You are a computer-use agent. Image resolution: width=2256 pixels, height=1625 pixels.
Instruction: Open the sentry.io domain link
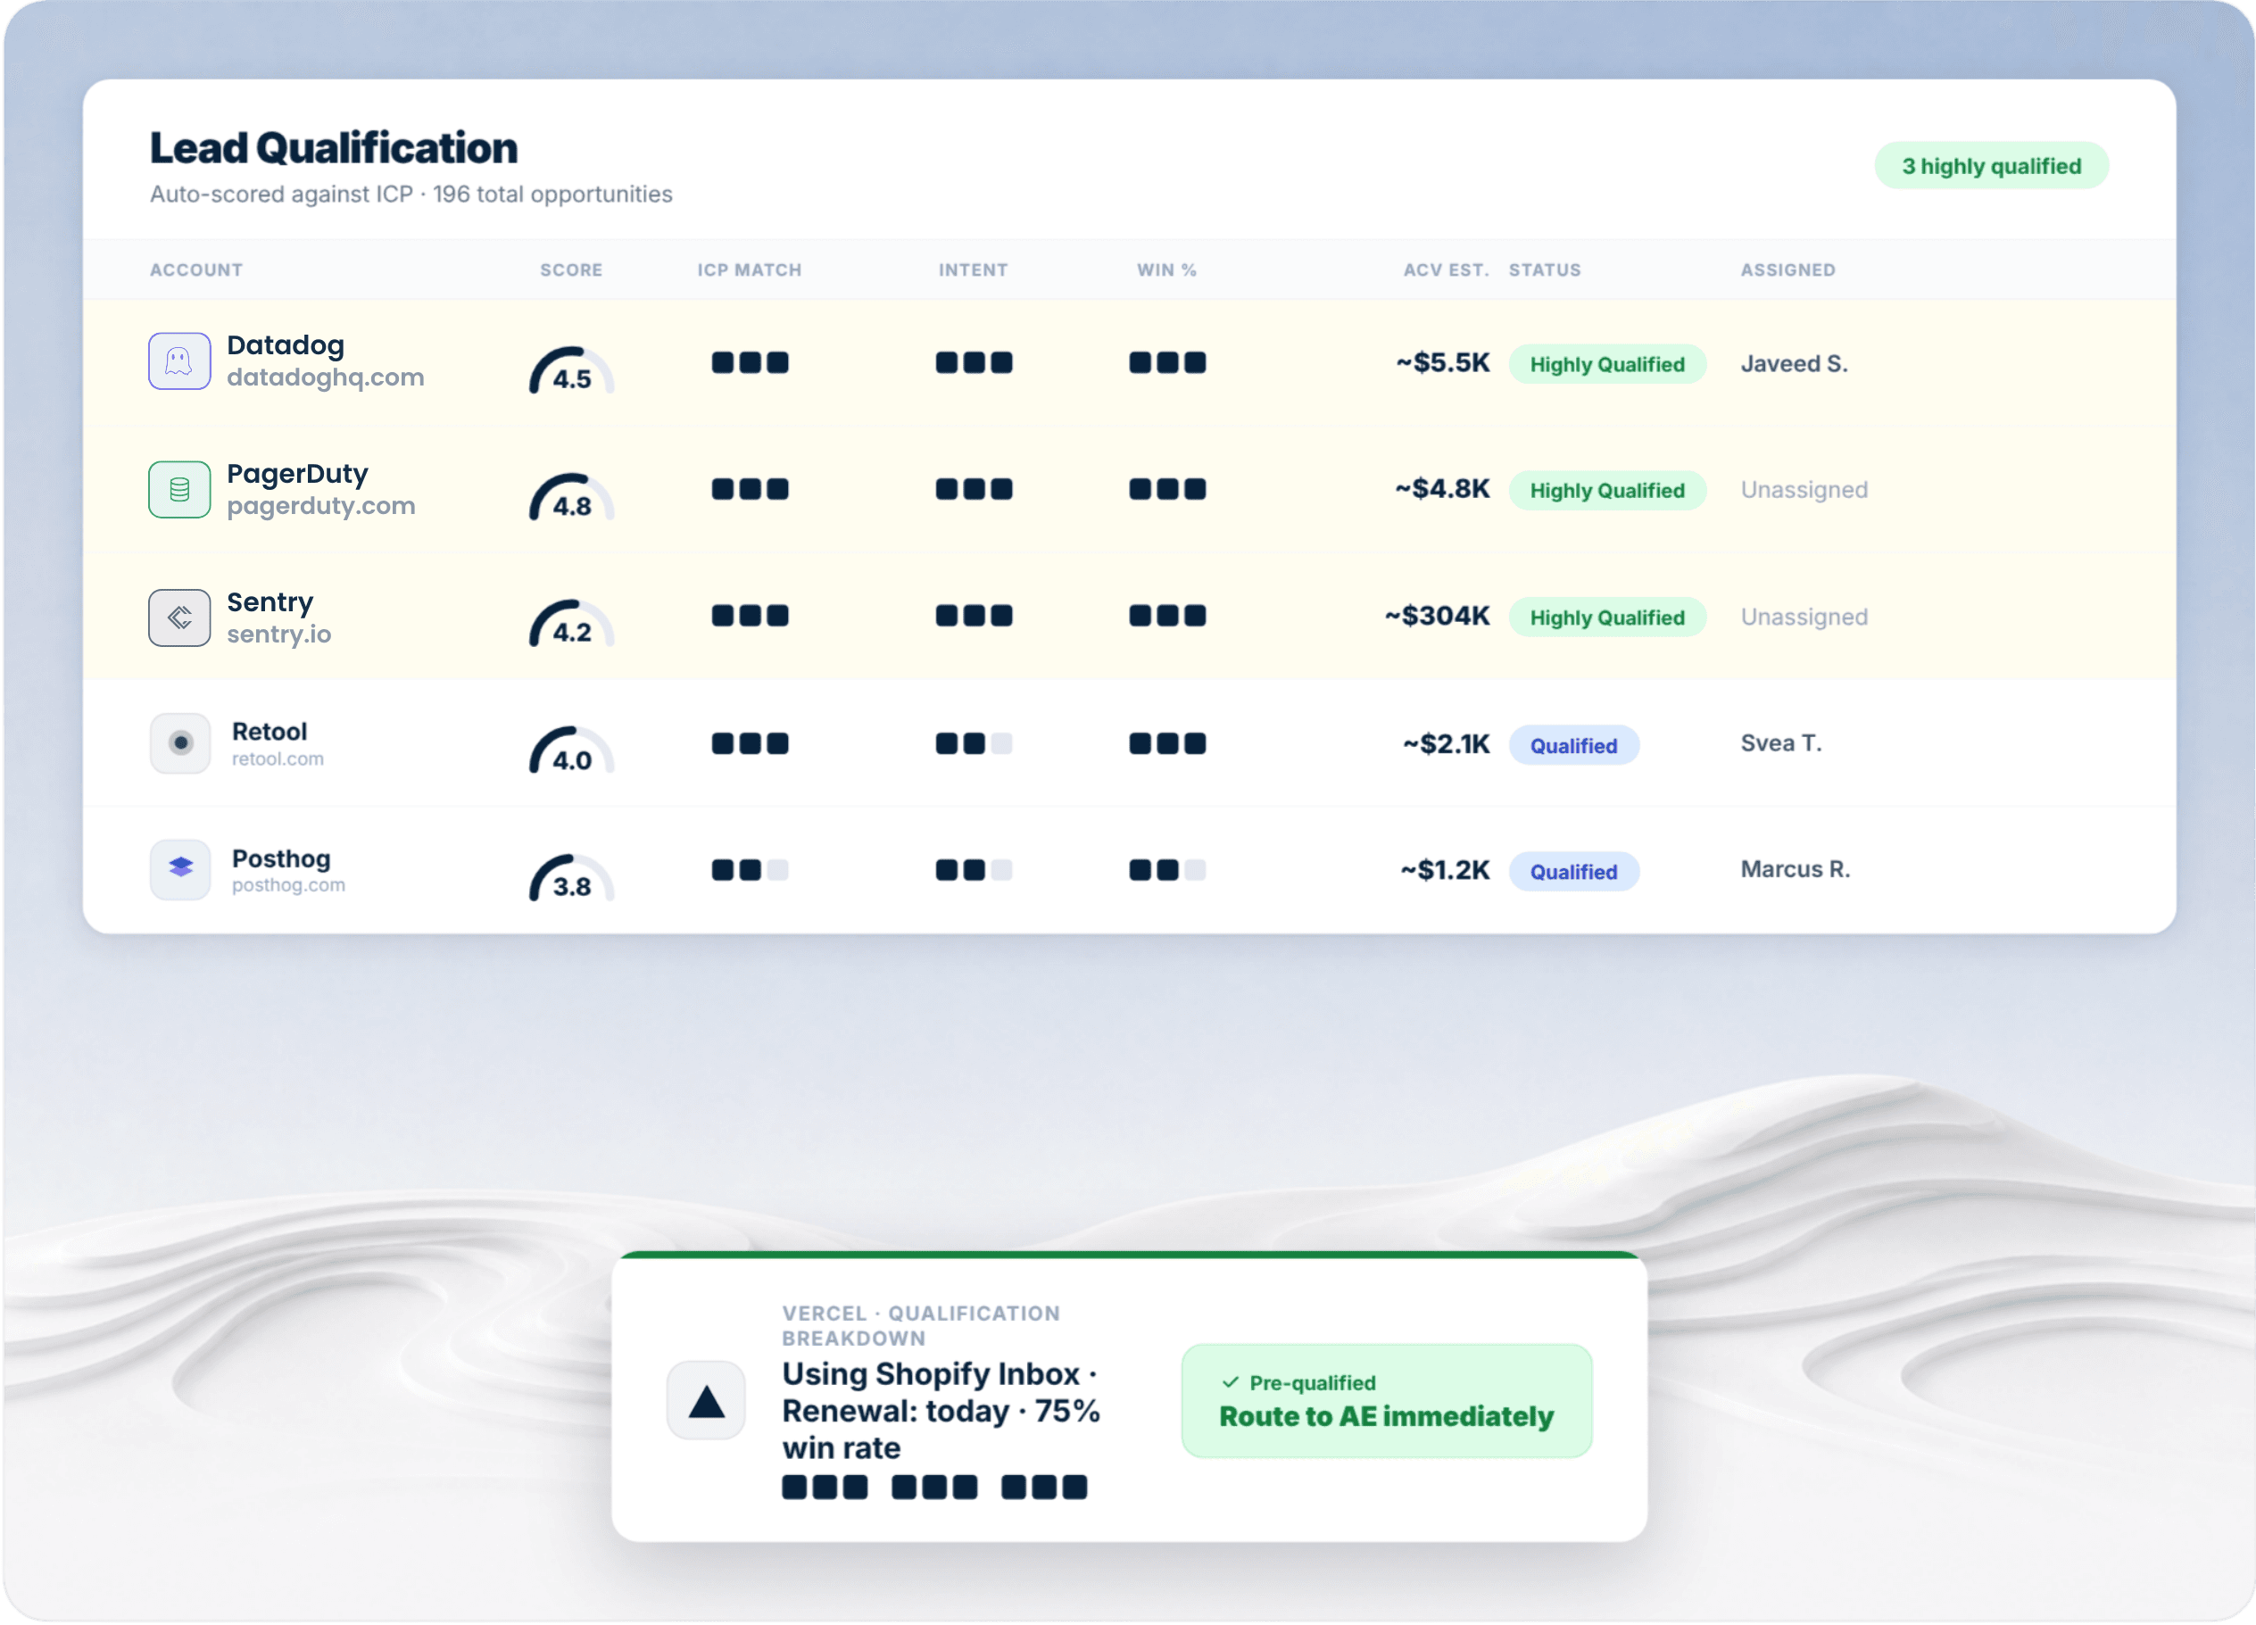pos(278,634)
